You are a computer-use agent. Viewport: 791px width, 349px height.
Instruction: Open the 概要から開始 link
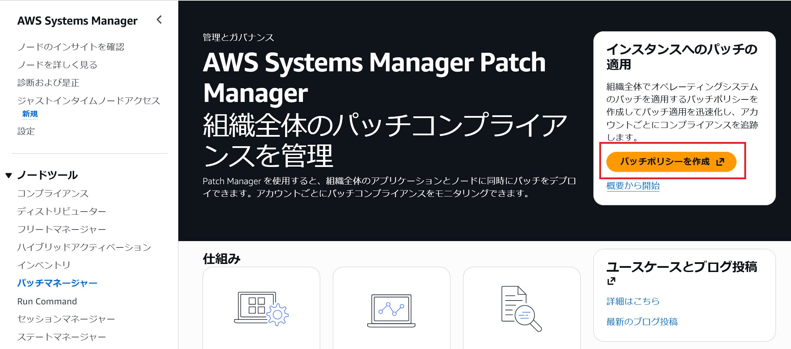click(633, 186)
